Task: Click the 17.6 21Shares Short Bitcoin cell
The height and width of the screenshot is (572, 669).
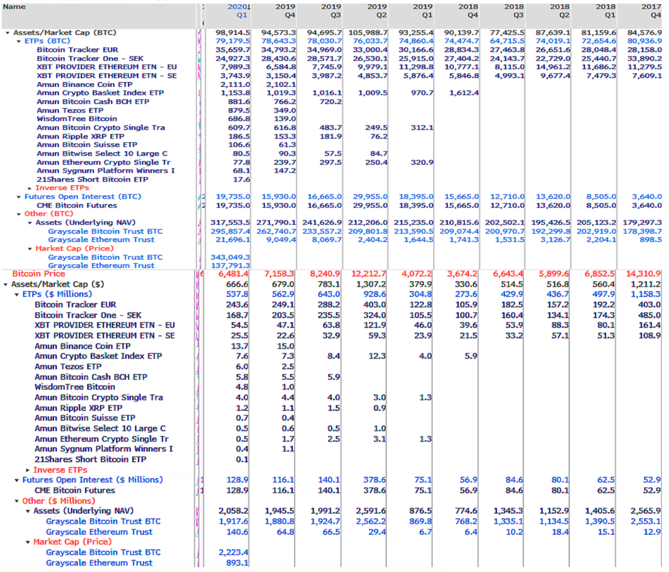Action: pos(241,180)
